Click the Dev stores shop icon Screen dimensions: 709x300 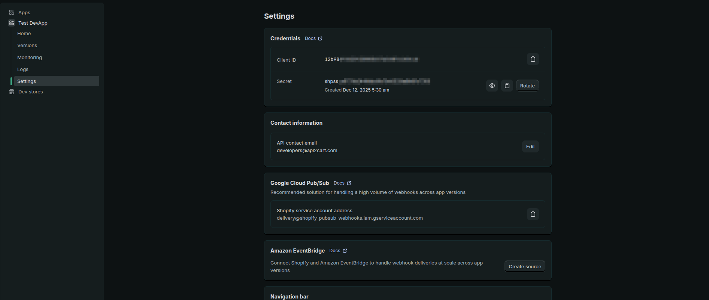(12, 92)
